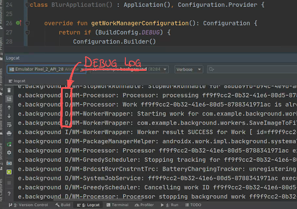Click the print icon in logcat toolbar

tap(9, 134)
